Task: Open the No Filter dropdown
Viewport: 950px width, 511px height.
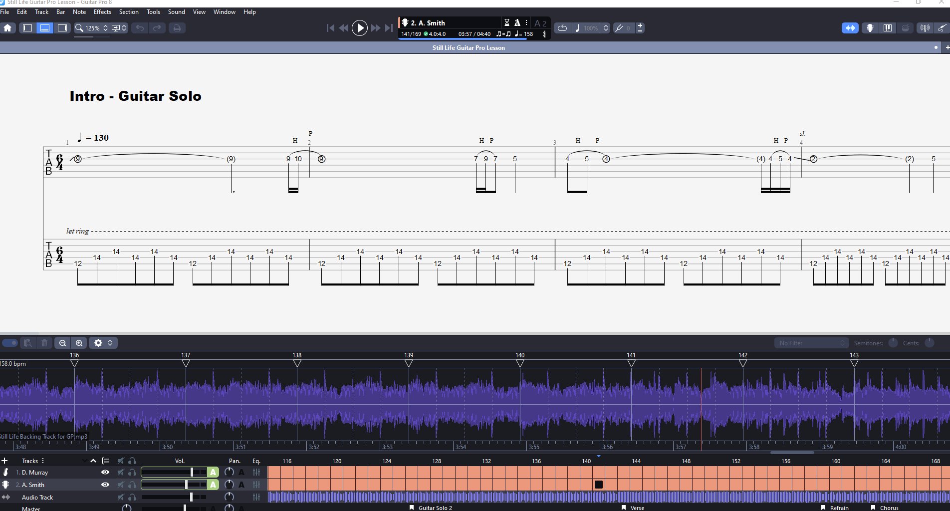Action: (811, 343)
